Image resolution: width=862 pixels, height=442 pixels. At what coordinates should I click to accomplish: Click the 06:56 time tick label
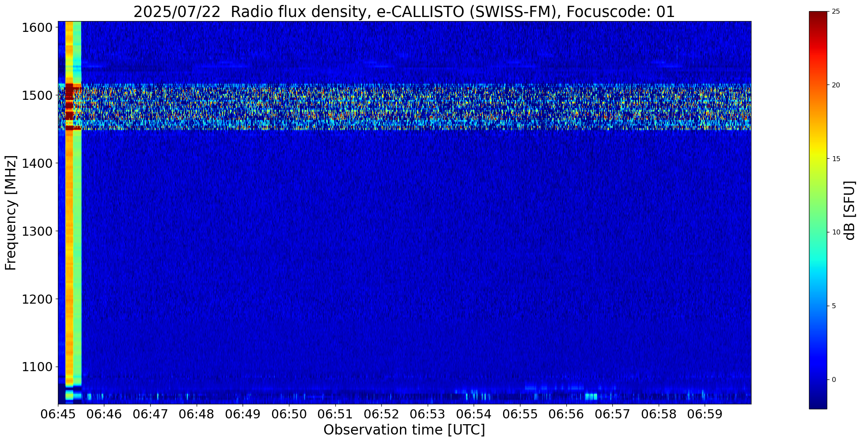point(566,414)
